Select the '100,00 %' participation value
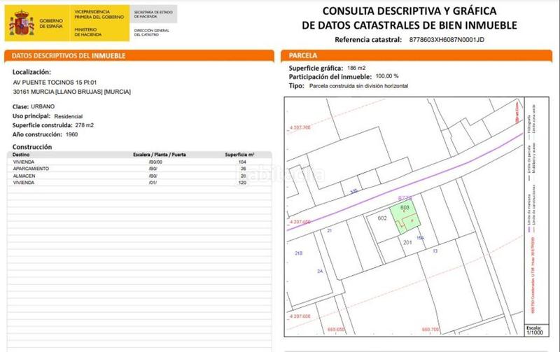Image resolution: width=560 pixels, height=352 pixels. tap(387, 76)
